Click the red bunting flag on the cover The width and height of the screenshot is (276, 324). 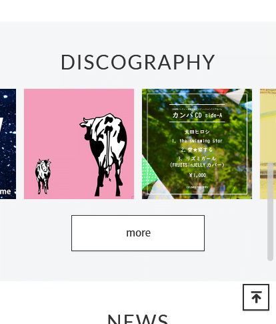[221, 91]
